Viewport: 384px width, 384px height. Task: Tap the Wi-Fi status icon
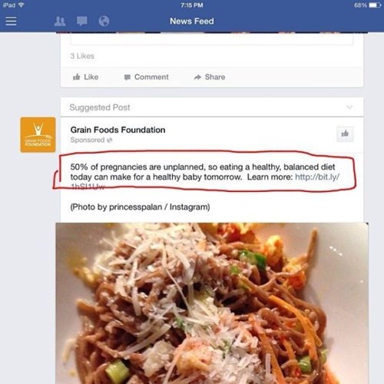click(22, 5)
